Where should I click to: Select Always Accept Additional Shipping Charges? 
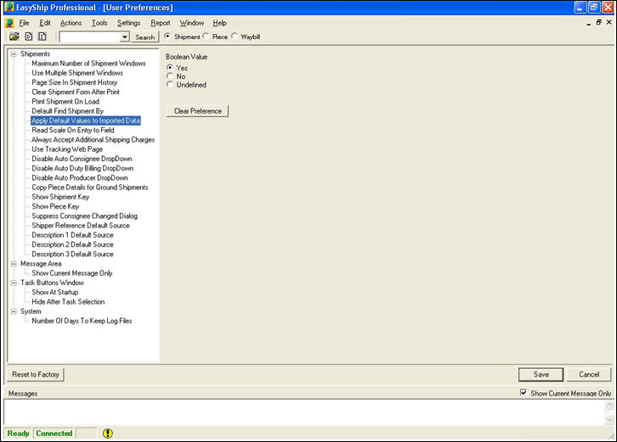click(93, 139)
